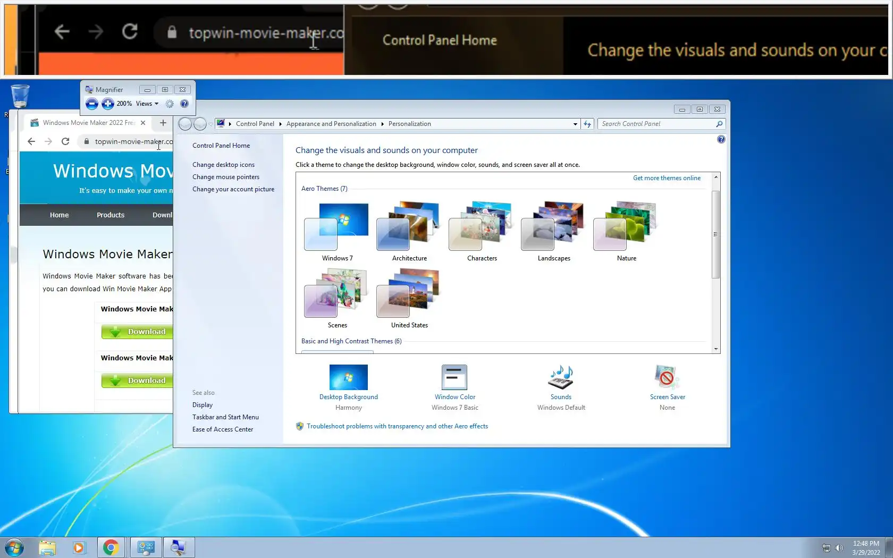
Task: Select the Scenes theme
Action: tap(337, 299)
